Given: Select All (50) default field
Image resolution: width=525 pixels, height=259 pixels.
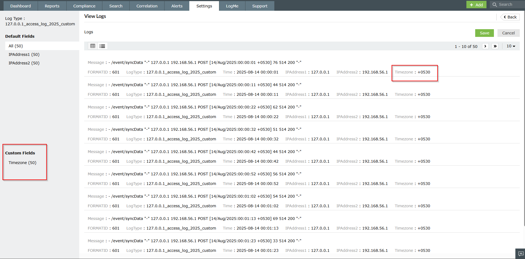Looking at the screenshot, I should [x=42, y=46].
